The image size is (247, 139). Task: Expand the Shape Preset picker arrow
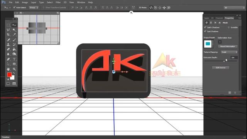(213, 44)
